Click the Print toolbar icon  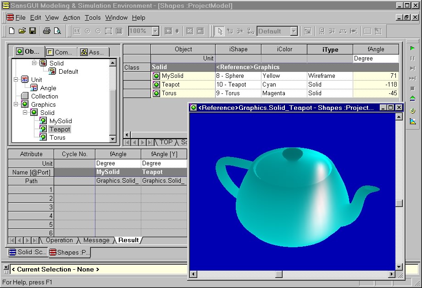(x=46, y=31)
